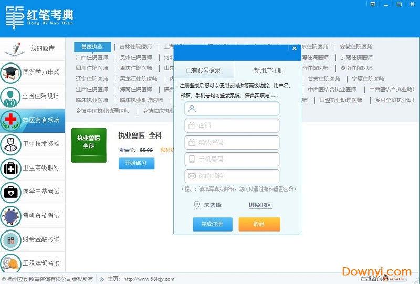Focus the 确认密码 field

[232, 142]
